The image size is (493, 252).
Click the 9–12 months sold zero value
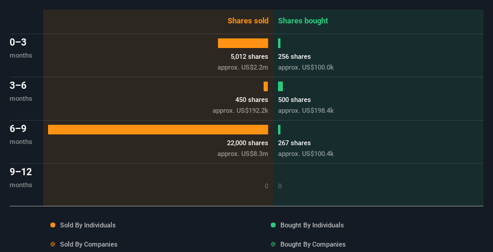tap(267, 186)
